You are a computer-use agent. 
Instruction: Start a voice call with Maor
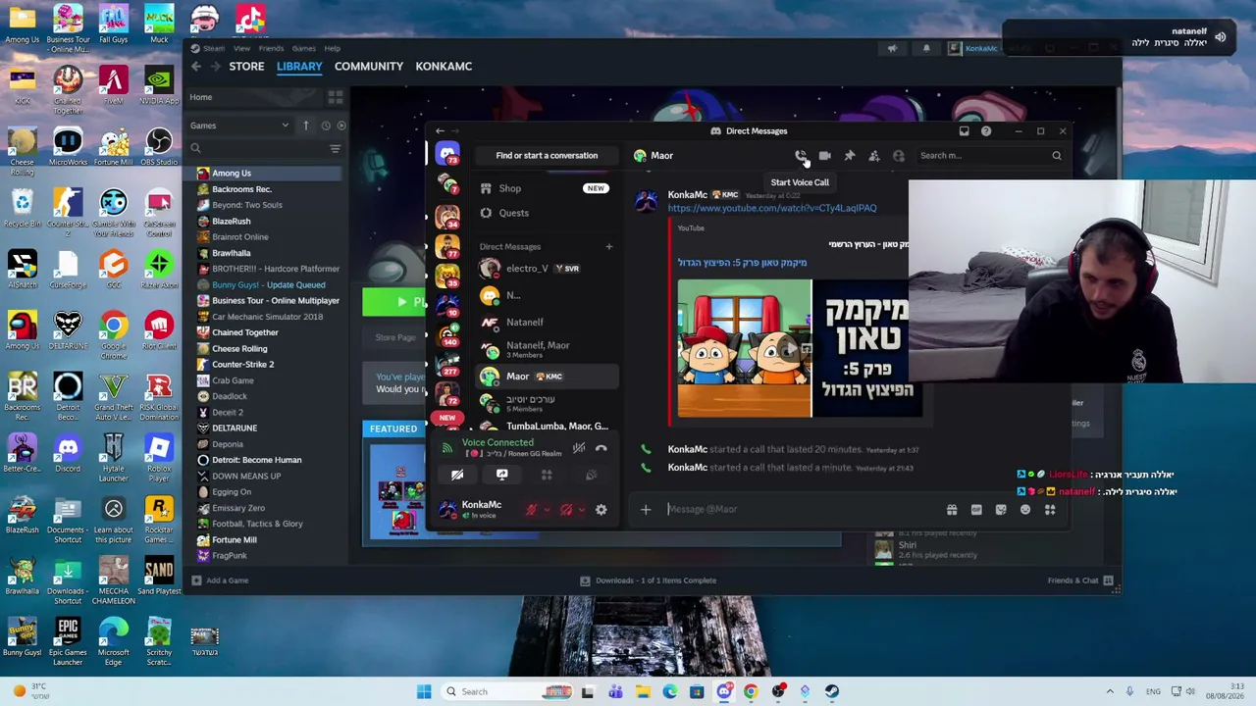pos(801,156)
